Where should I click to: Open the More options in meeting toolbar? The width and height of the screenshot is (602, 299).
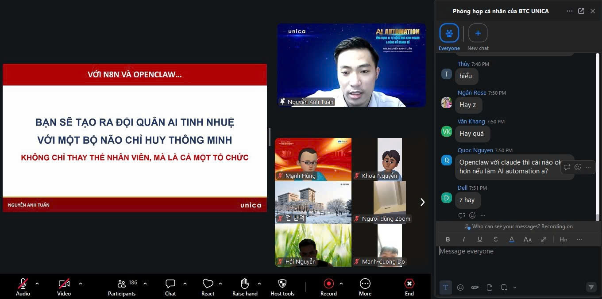click(365, 287)
